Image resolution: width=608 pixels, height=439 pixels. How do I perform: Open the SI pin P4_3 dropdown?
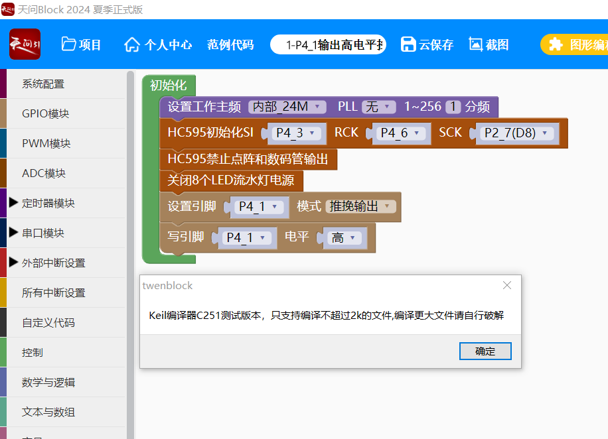(295, 133)
